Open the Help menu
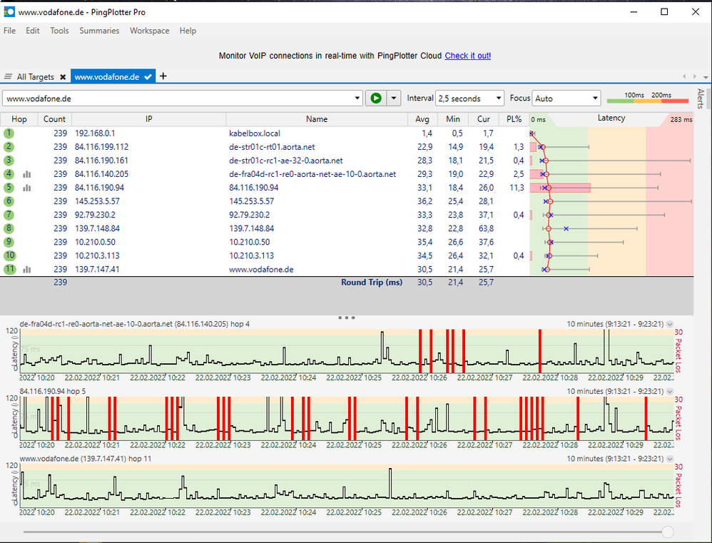 tap(188, 31)
